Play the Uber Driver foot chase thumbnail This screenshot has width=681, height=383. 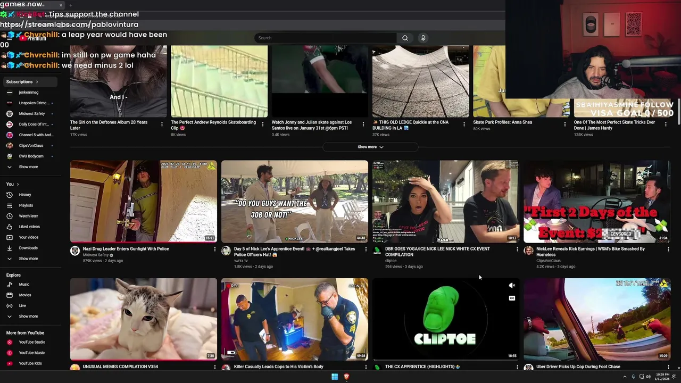pyautogui.click(x=597, y=319)
